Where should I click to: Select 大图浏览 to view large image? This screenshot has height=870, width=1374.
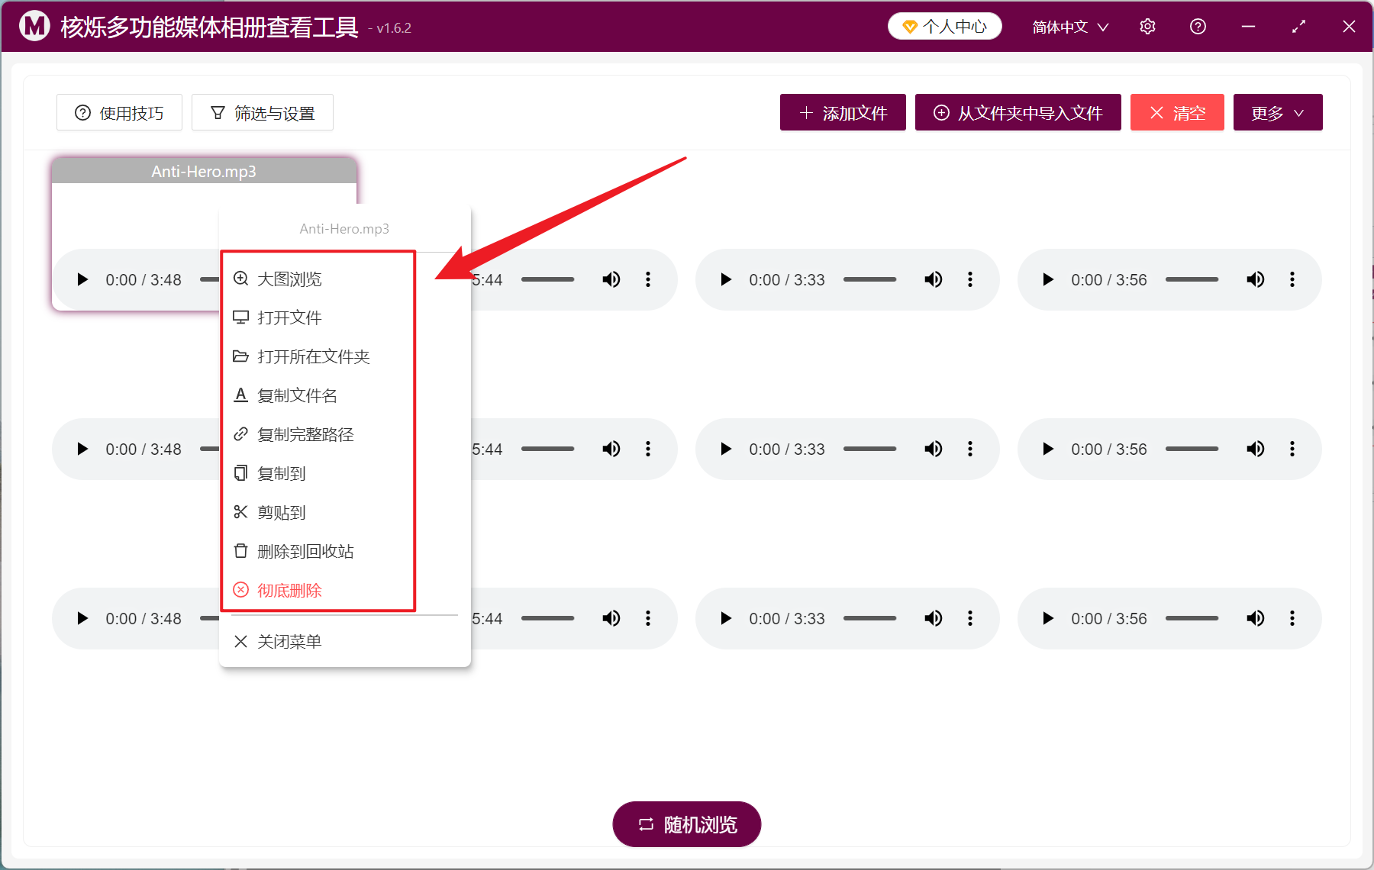click(x=289, y=279)
